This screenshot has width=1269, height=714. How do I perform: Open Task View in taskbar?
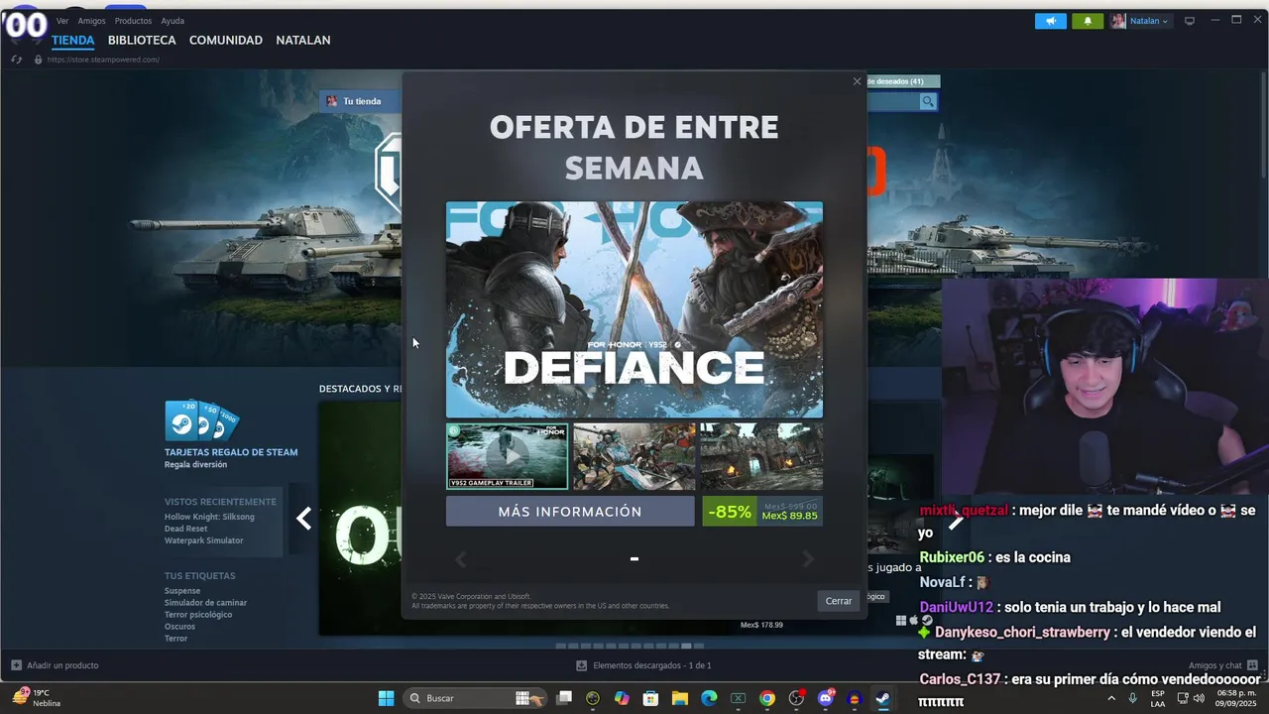point(564,698)
